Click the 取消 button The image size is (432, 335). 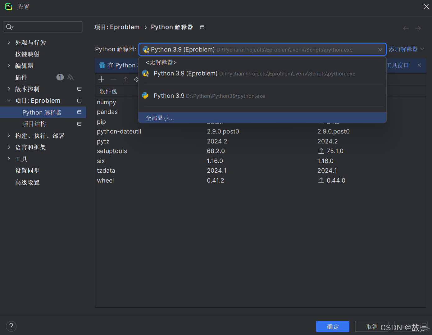[x=372, y=327]
